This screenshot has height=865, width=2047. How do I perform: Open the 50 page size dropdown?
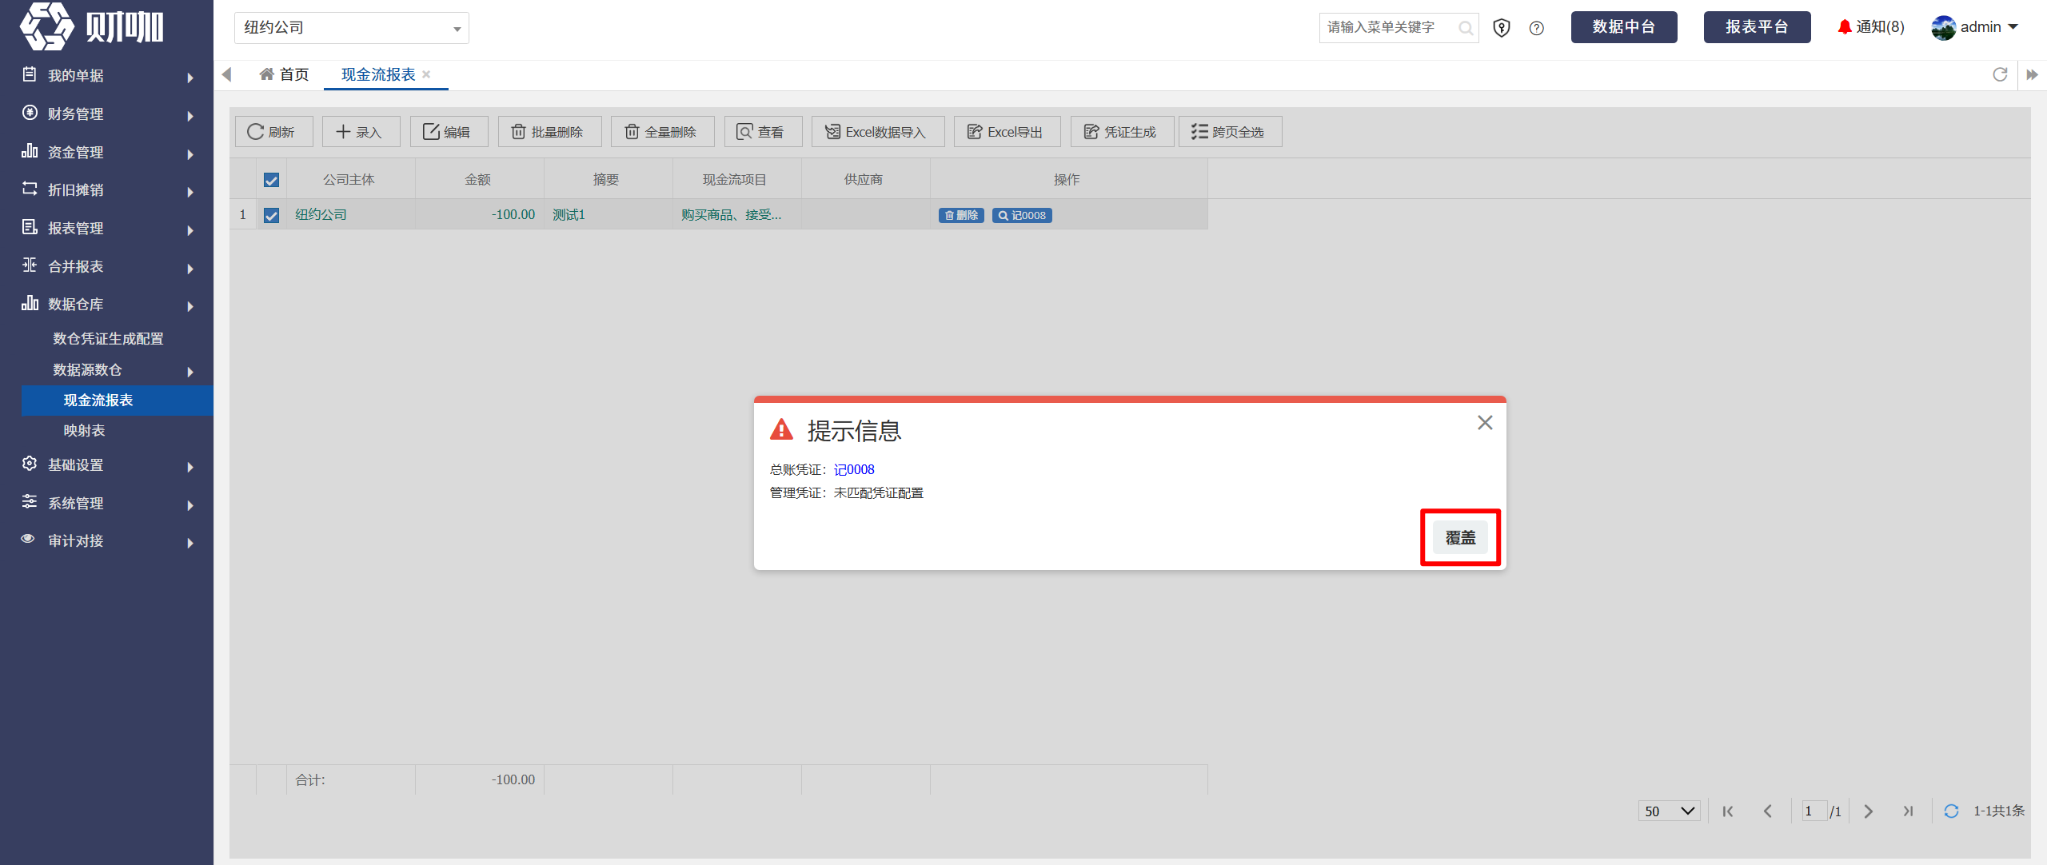(1670, 811)
